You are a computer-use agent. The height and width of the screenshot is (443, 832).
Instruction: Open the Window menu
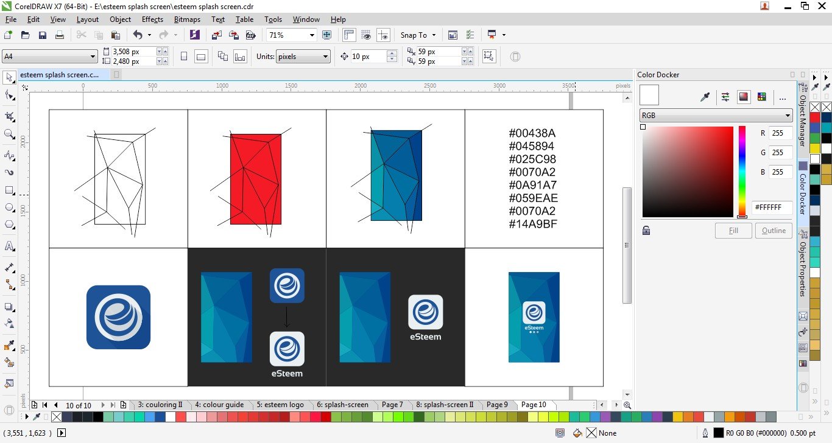(x=306, y=19)
